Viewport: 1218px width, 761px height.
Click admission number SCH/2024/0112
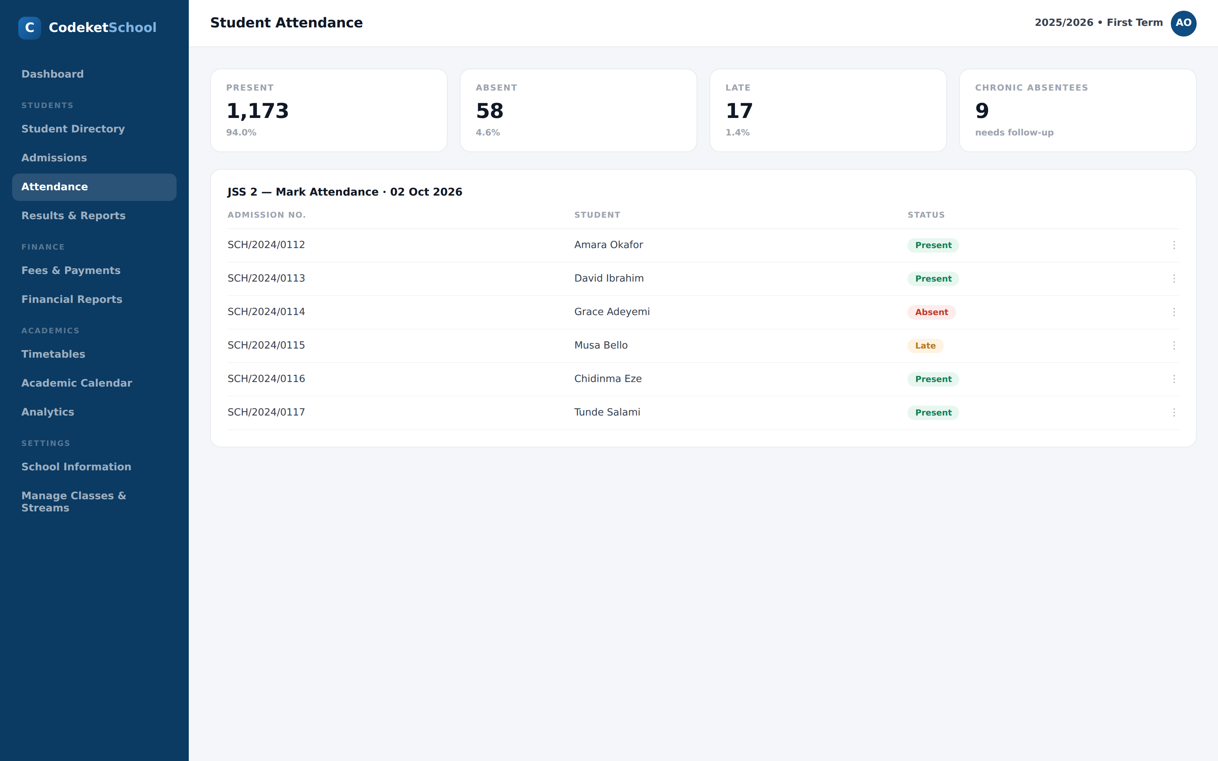click(266, 245)
